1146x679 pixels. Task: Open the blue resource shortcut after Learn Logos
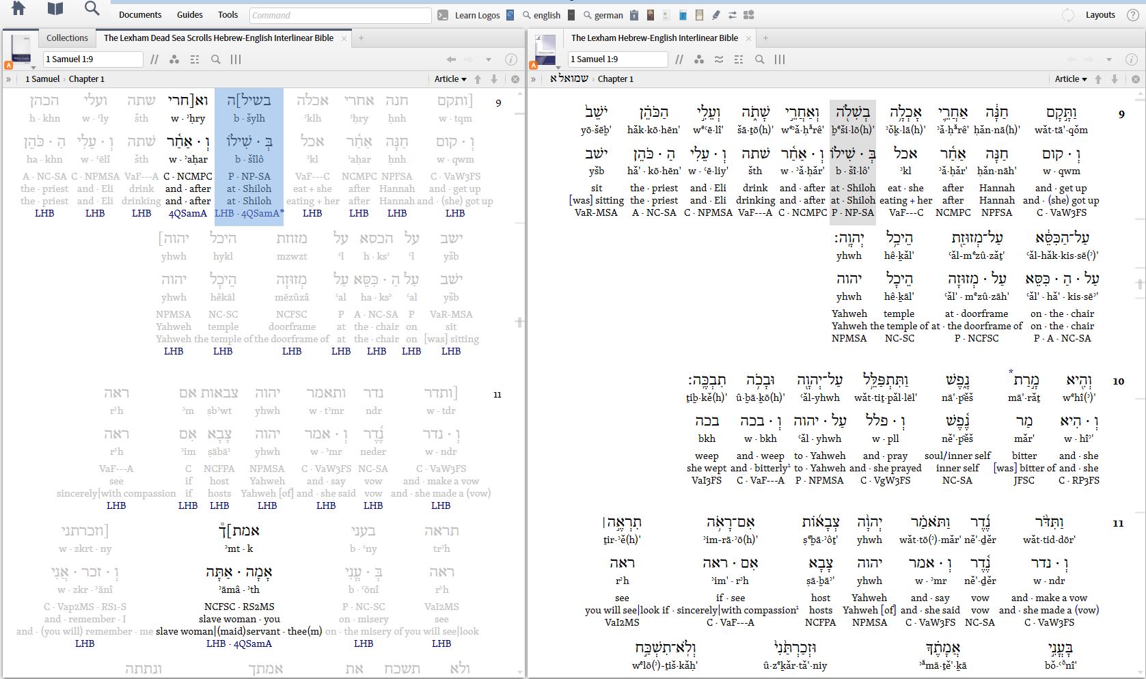[x=510, y=15]
